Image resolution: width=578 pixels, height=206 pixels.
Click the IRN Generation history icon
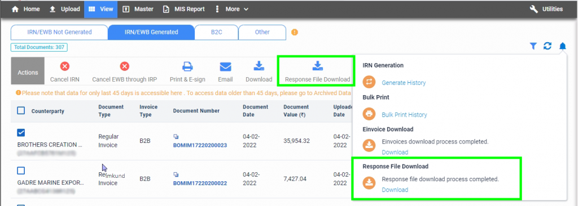pyautogui.click(x=369, y=82)
